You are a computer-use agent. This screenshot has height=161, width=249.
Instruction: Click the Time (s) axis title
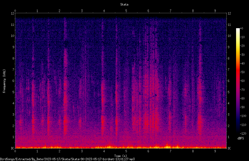tap(121, 156)
